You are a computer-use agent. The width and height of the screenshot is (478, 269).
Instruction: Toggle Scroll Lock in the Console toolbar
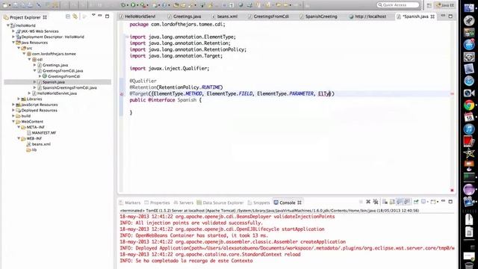point(392,202)
